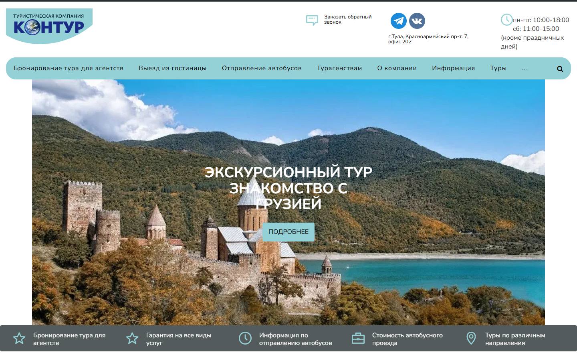This screenshot has width=577, height=361.
Task: Expand the ellipsis overflow menu
Action: (525, 69)
